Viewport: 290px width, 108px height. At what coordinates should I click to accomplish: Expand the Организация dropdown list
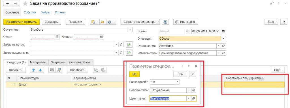point(219,46)
